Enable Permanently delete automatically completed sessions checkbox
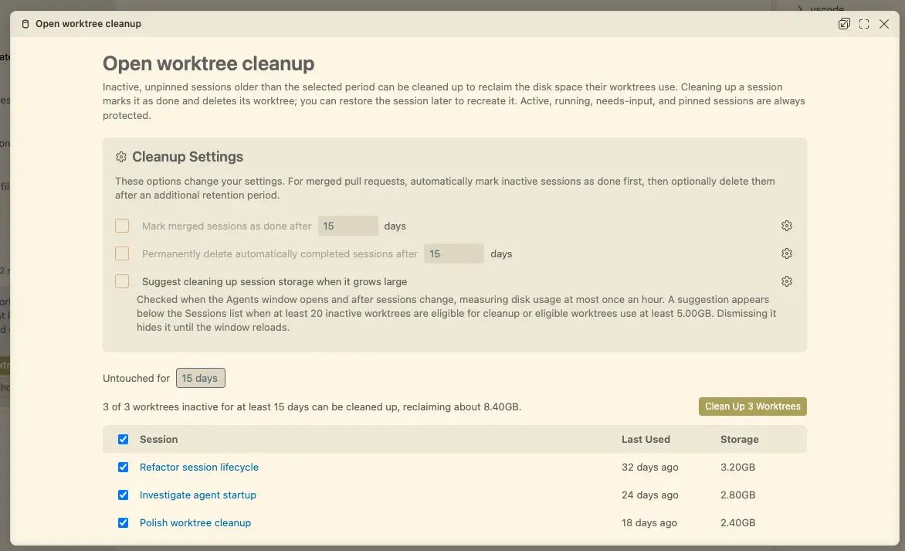The height and width of the screenshot is (551, 905). (x=122, y=253)
